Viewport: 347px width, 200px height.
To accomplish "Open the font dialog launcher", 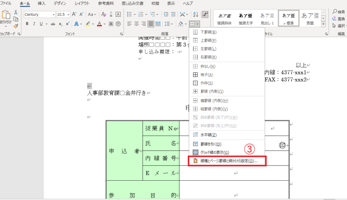I will tap(122, 34).
